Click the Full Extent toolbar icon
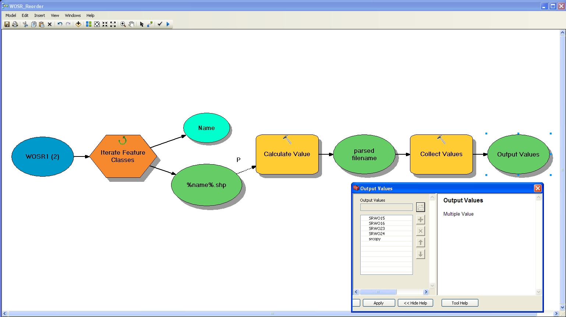566x317 pixels. (x=97, y=24)
